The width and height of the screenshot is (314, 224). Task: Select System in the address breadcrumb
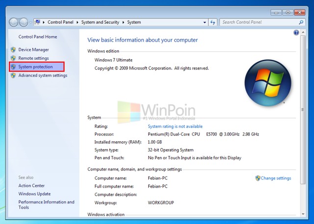pyautogui.click(x=134, y=22)
